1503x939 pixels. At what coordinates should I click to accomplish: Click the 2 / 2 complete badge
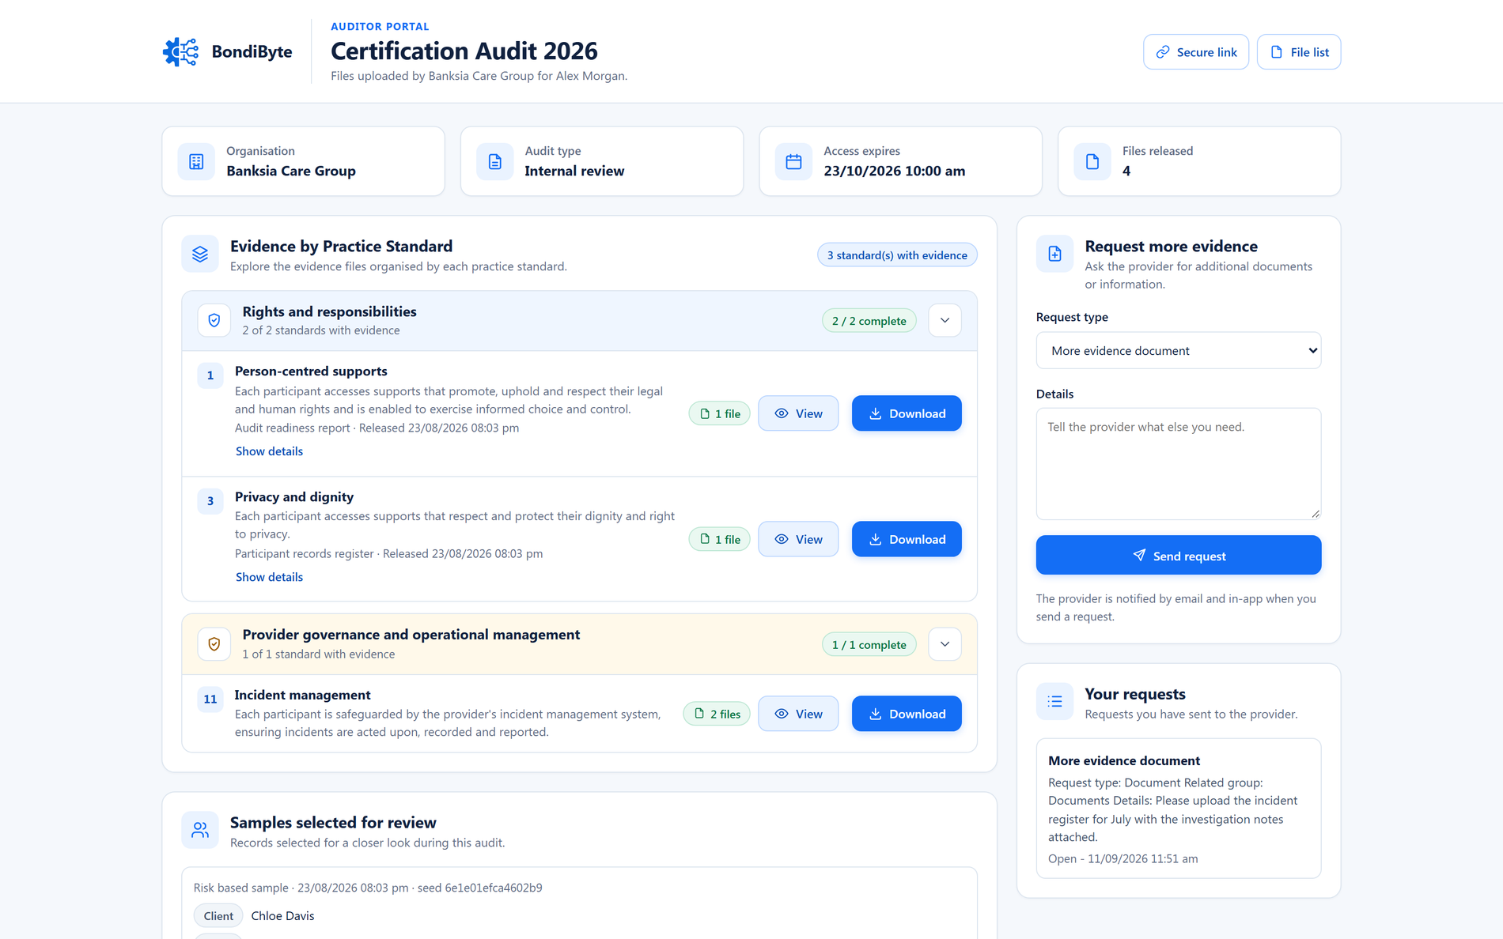point(869,321)
